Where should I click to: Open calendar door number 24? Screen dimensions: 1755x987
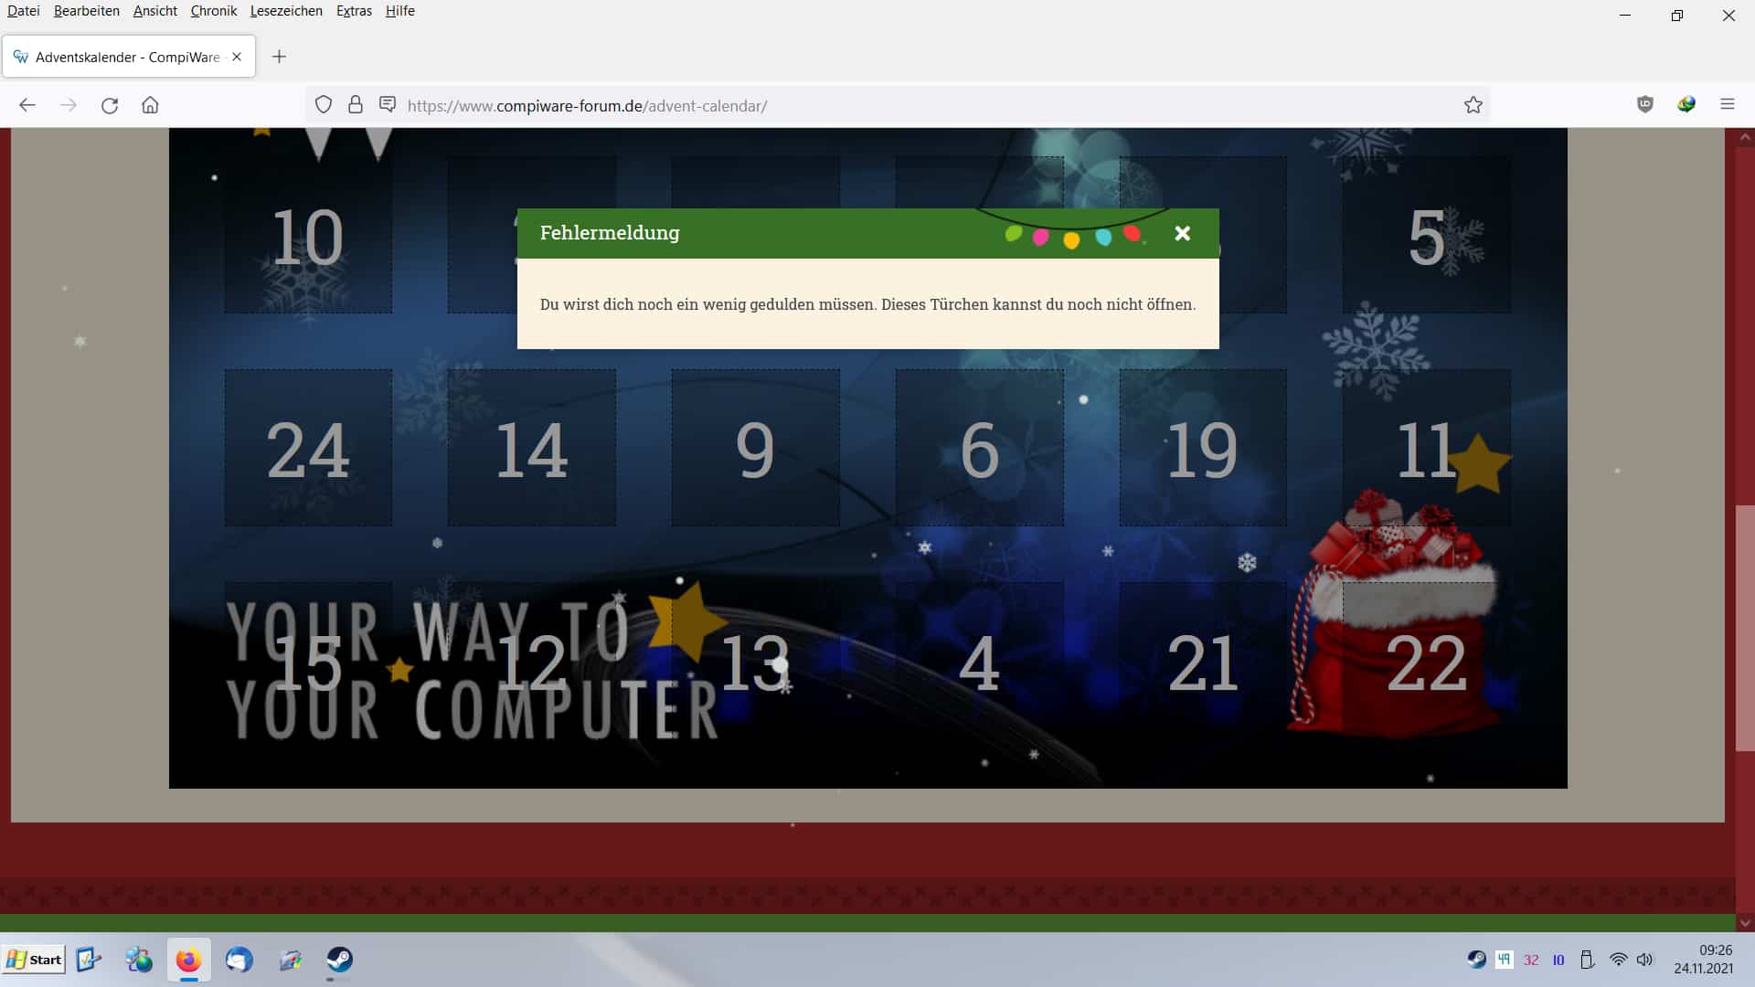click(308, 448)
